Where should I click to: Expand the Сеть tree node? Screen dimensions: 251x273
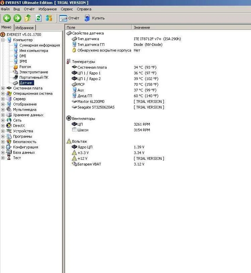tap(3, 120)
